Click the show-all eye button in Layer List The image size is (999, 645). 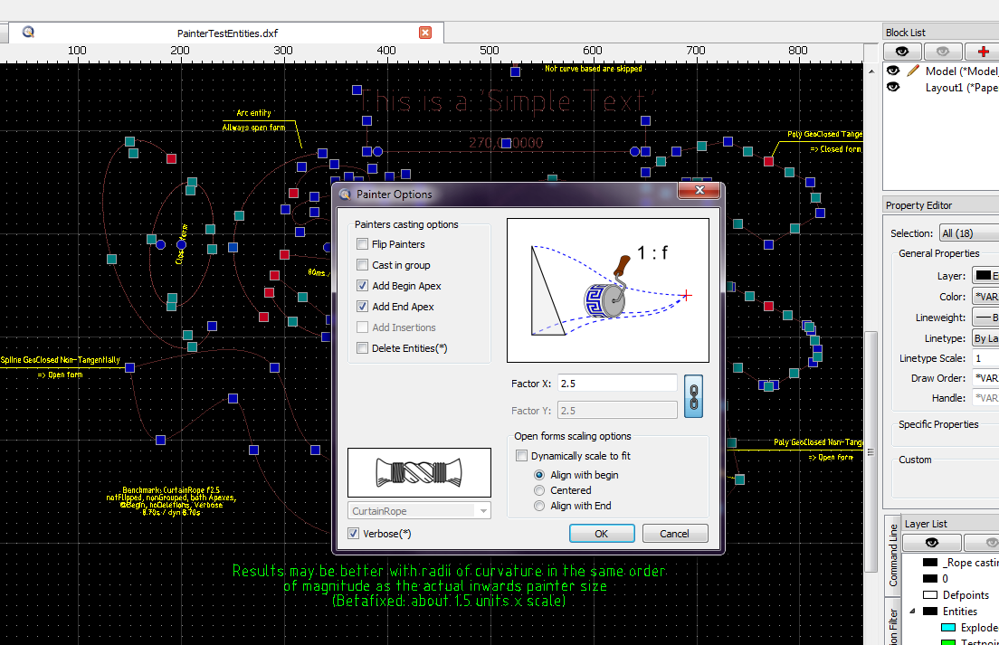pos(931,542)
